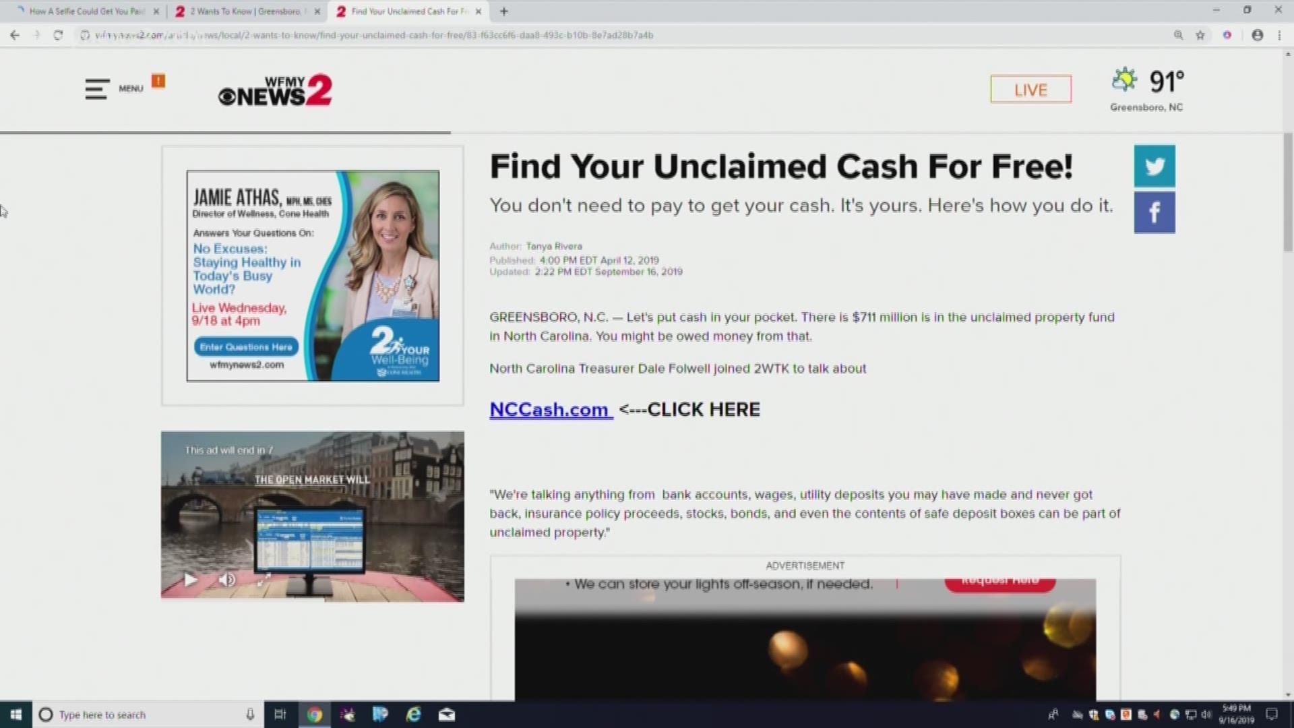Click the orange alert badge next to MENU
Image resolution: width=1294 pixels, height=728 pixels.
click(158, 81)
